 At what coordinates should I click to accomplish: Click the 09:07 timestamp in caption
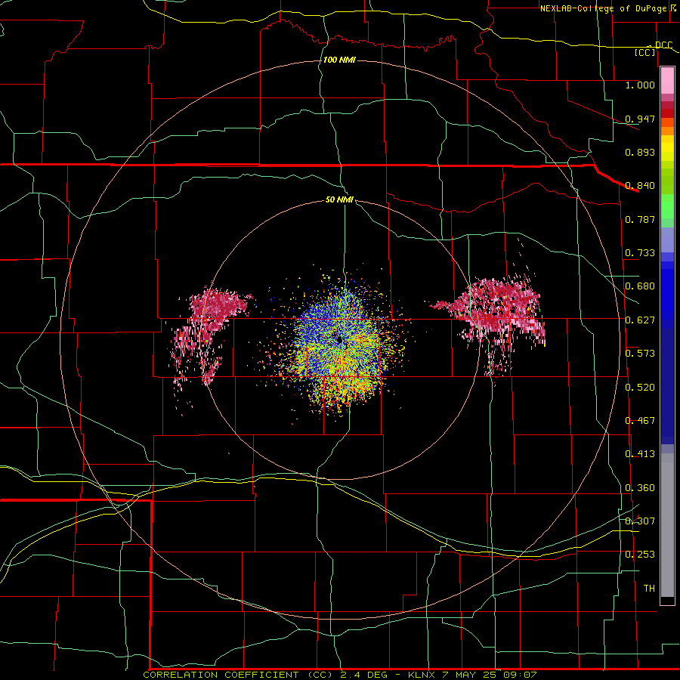point(521,675)
